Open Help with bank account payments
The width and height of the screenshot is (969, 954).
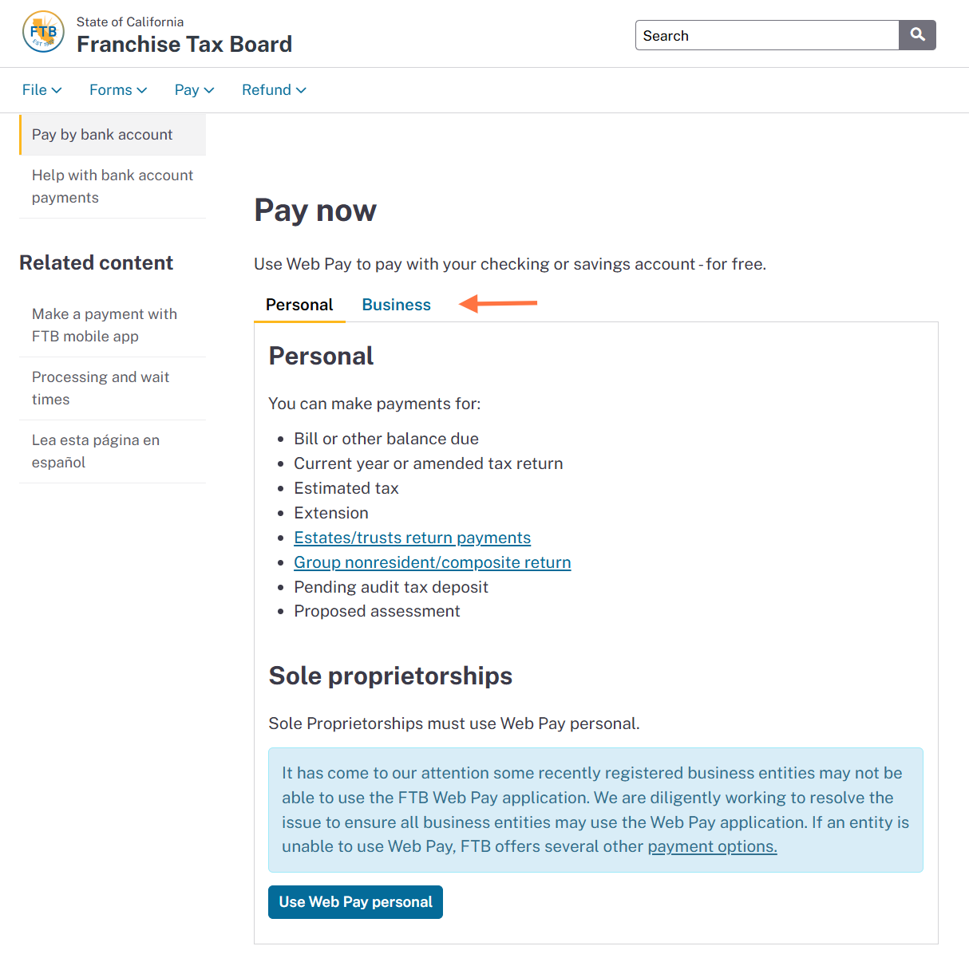click(x=113, y=187)
